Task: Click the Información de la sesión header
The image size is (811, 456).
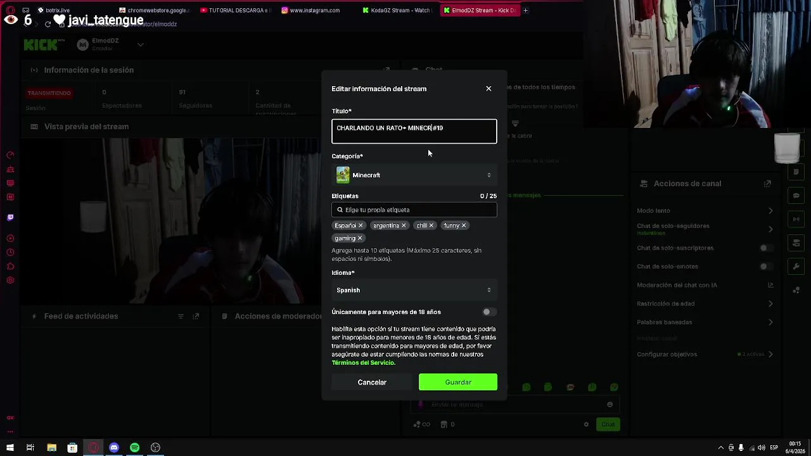Action: (x=89, y=70)
